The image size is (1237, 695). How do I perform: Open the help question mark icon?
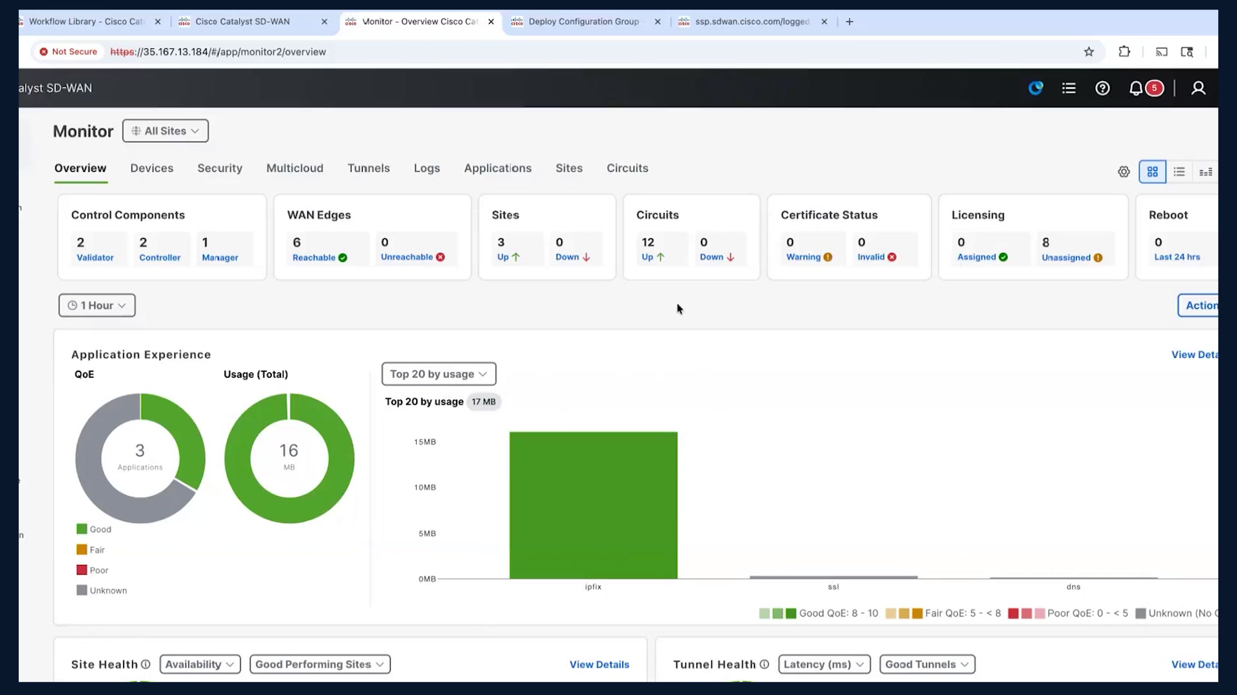pos(1102,88)
